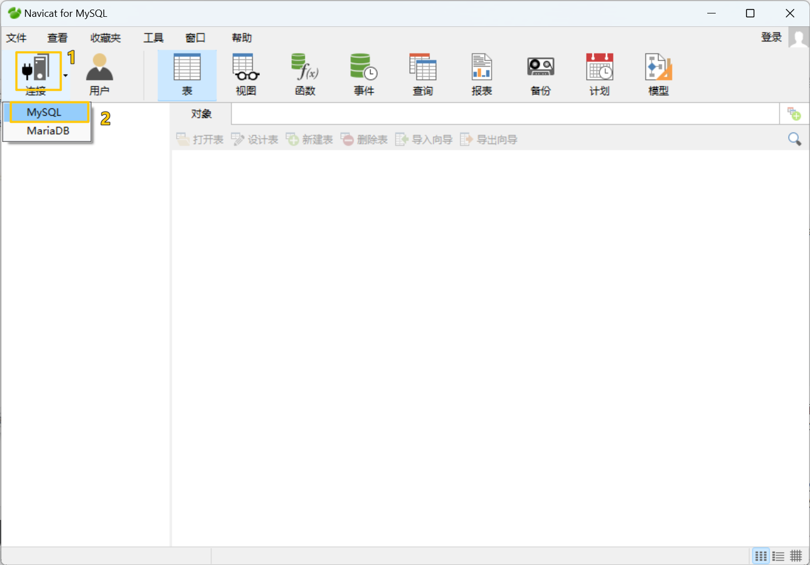Viewport: 810px width, 565px height.
Task: Select the 报表 (Reports) toolbar icon
Action: pyautogui.click(x=482, y=73)
